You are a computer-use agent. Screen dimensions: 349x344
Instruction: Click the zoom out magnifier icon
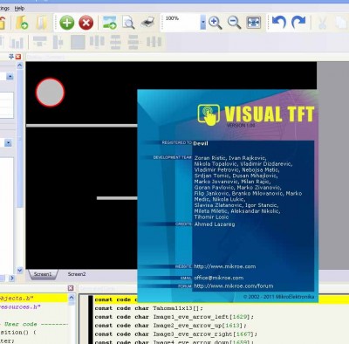tap(235, 23)
